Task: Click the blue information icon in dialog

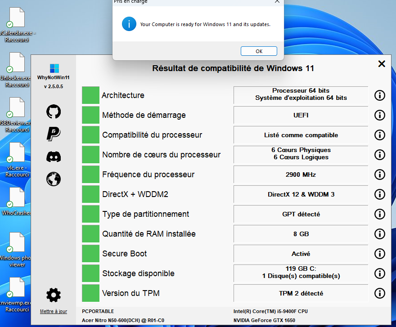Action: click(x=129, y=24)
